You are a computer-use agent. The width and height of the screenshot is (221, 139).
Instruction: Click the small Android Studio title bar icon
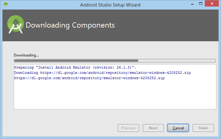(6, 5)
